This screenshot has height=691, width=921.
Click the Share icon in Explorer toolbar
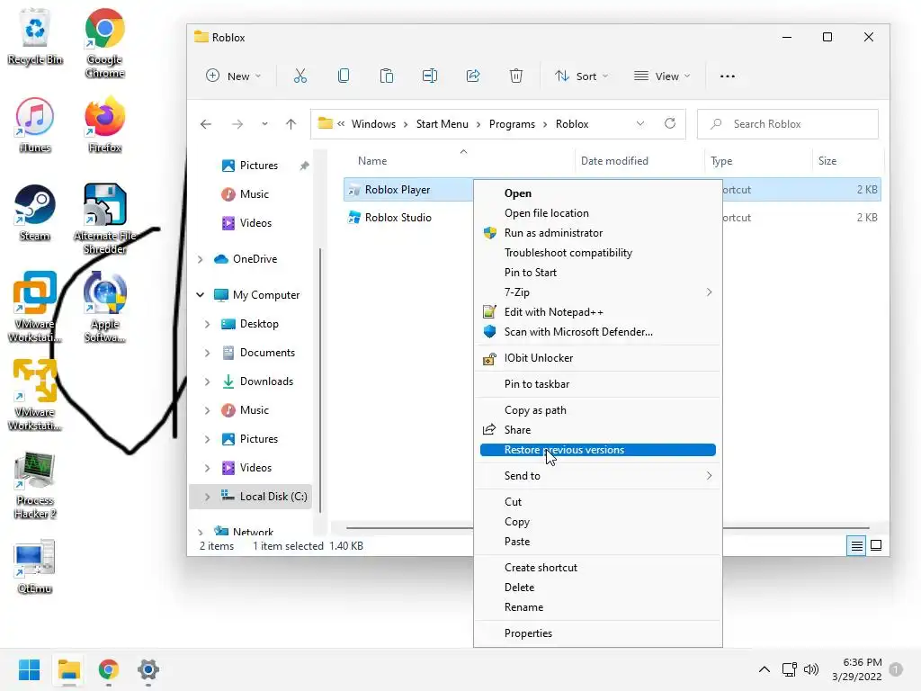(473, 76)
